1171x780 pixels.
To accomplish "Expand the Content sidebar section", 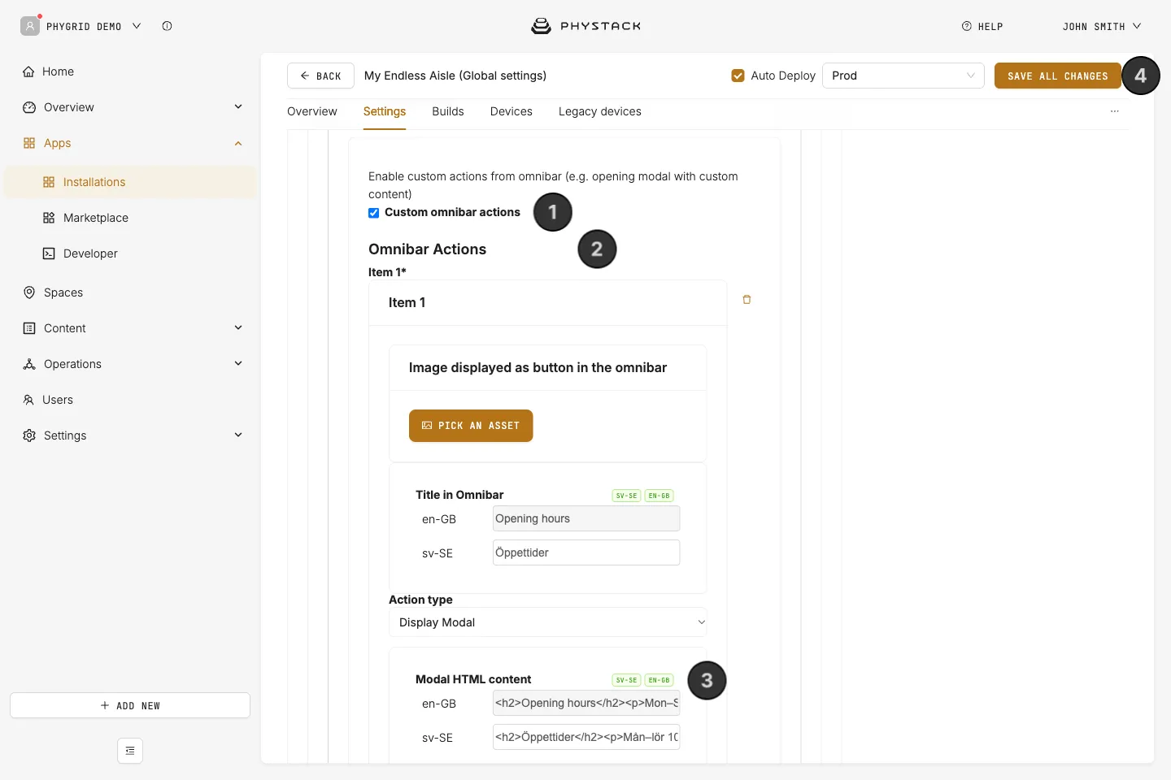I will click(x=238, y=327).
